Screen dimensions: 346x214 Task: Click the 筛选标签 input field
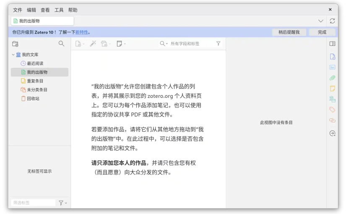[x=33, y=203]
